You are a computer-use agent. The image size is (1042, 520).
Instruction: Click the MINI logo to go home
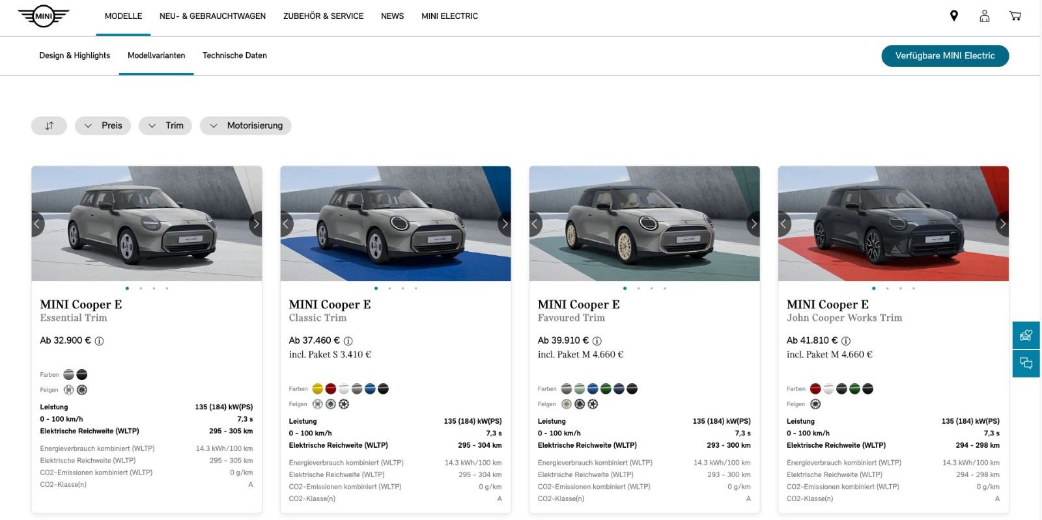(x=43, y=16)
